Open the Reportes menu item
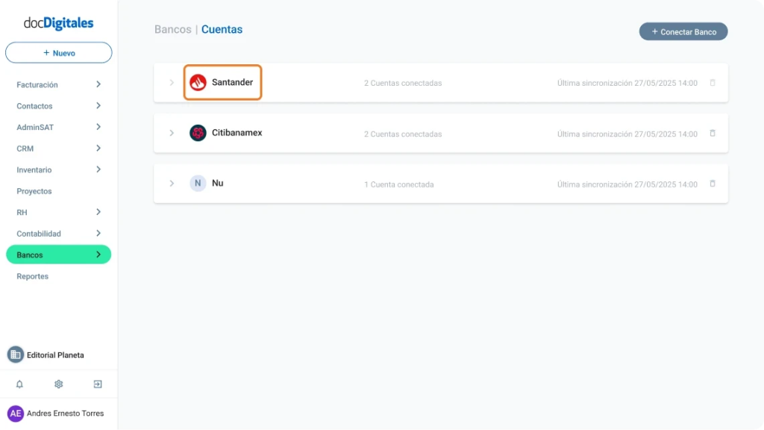 point(33,276)
